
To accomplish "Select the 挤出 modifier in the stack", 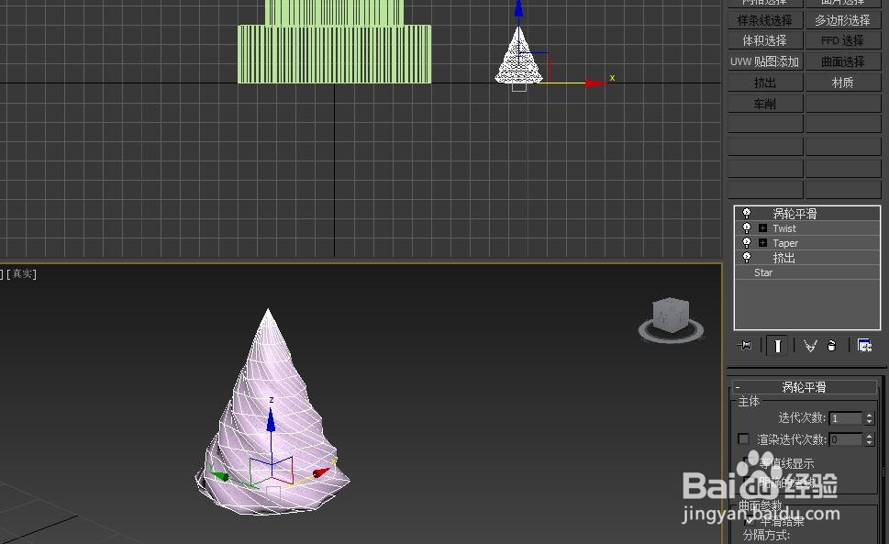I will coord(783,257).
